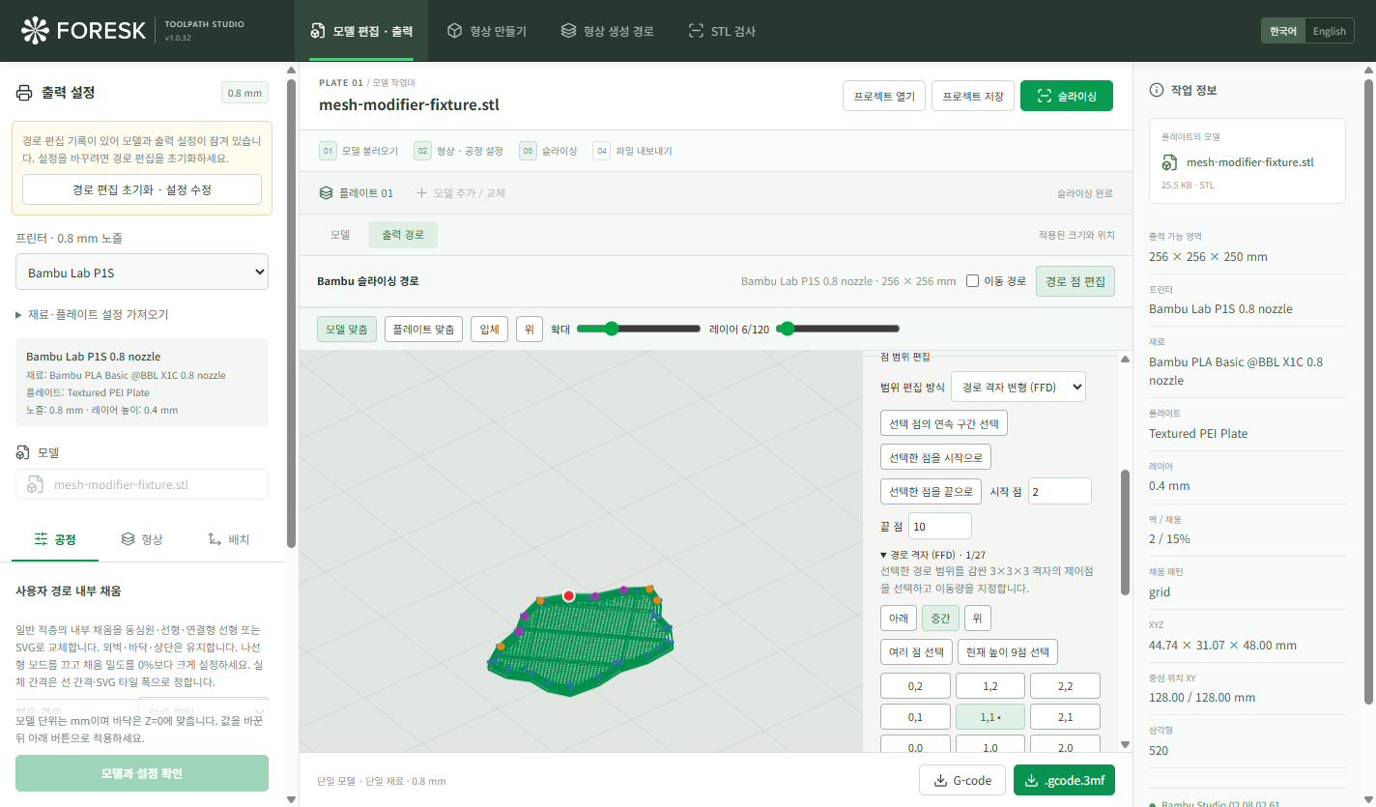The height and width of the screenshot is (807, 1376).
Task: Select lattice control point 2,1
Action: 1065,716
